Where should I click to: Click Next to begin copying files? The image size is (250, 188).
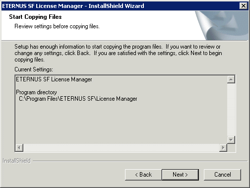pos(180,175)
